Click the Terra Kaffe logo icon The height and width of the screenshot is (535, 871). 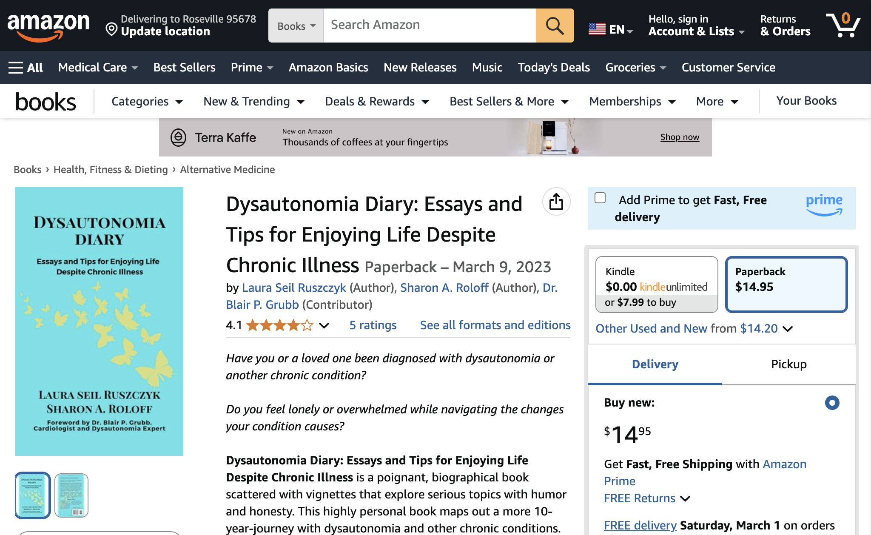[179, 138]
